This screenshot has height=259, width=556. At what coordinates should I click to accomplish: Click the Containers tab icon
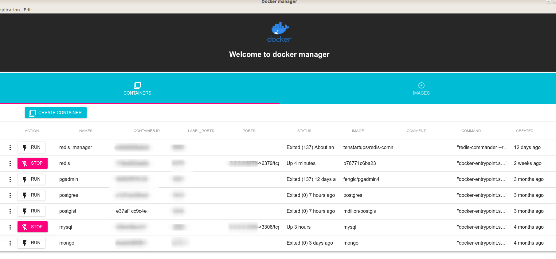click(137, 85)
